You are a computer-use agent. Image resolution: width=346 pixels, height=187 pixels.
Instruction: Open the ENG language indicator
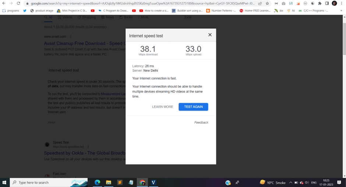pyautogui.click(x=314, y=183)
